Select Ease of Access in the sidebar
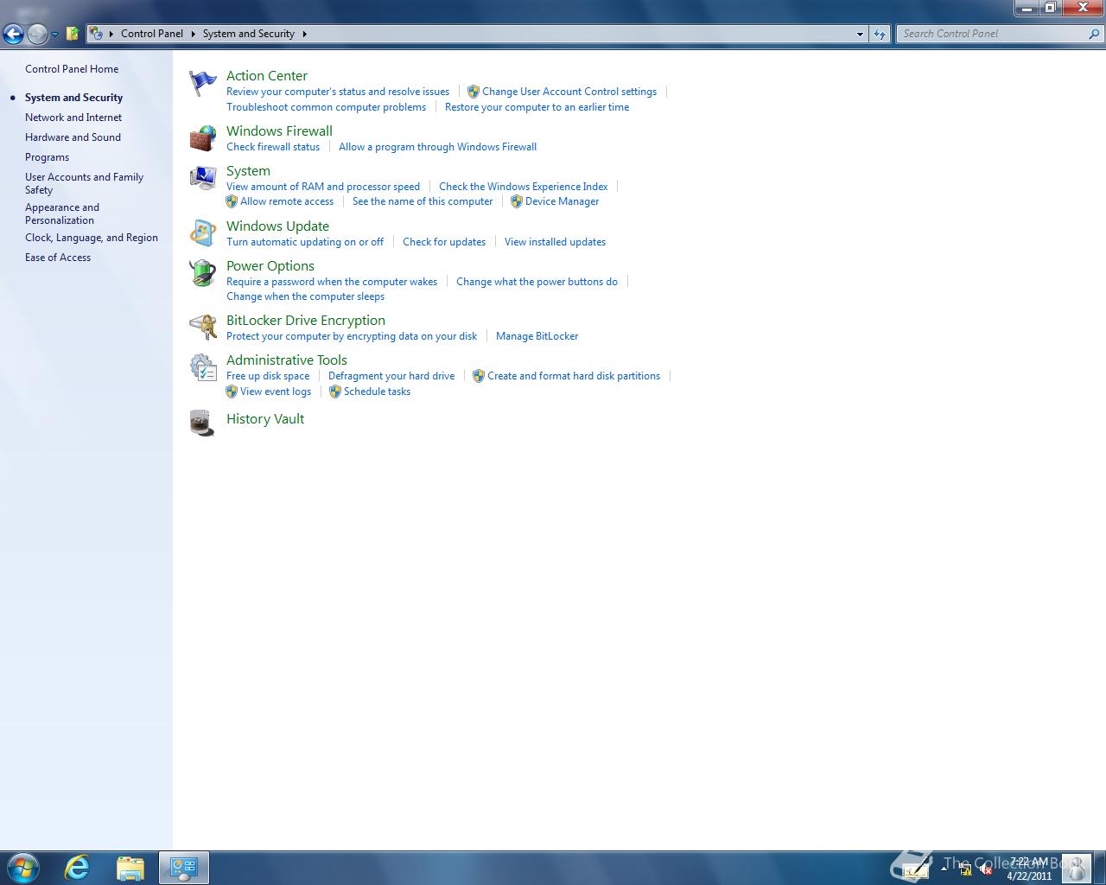 [58, 258]
